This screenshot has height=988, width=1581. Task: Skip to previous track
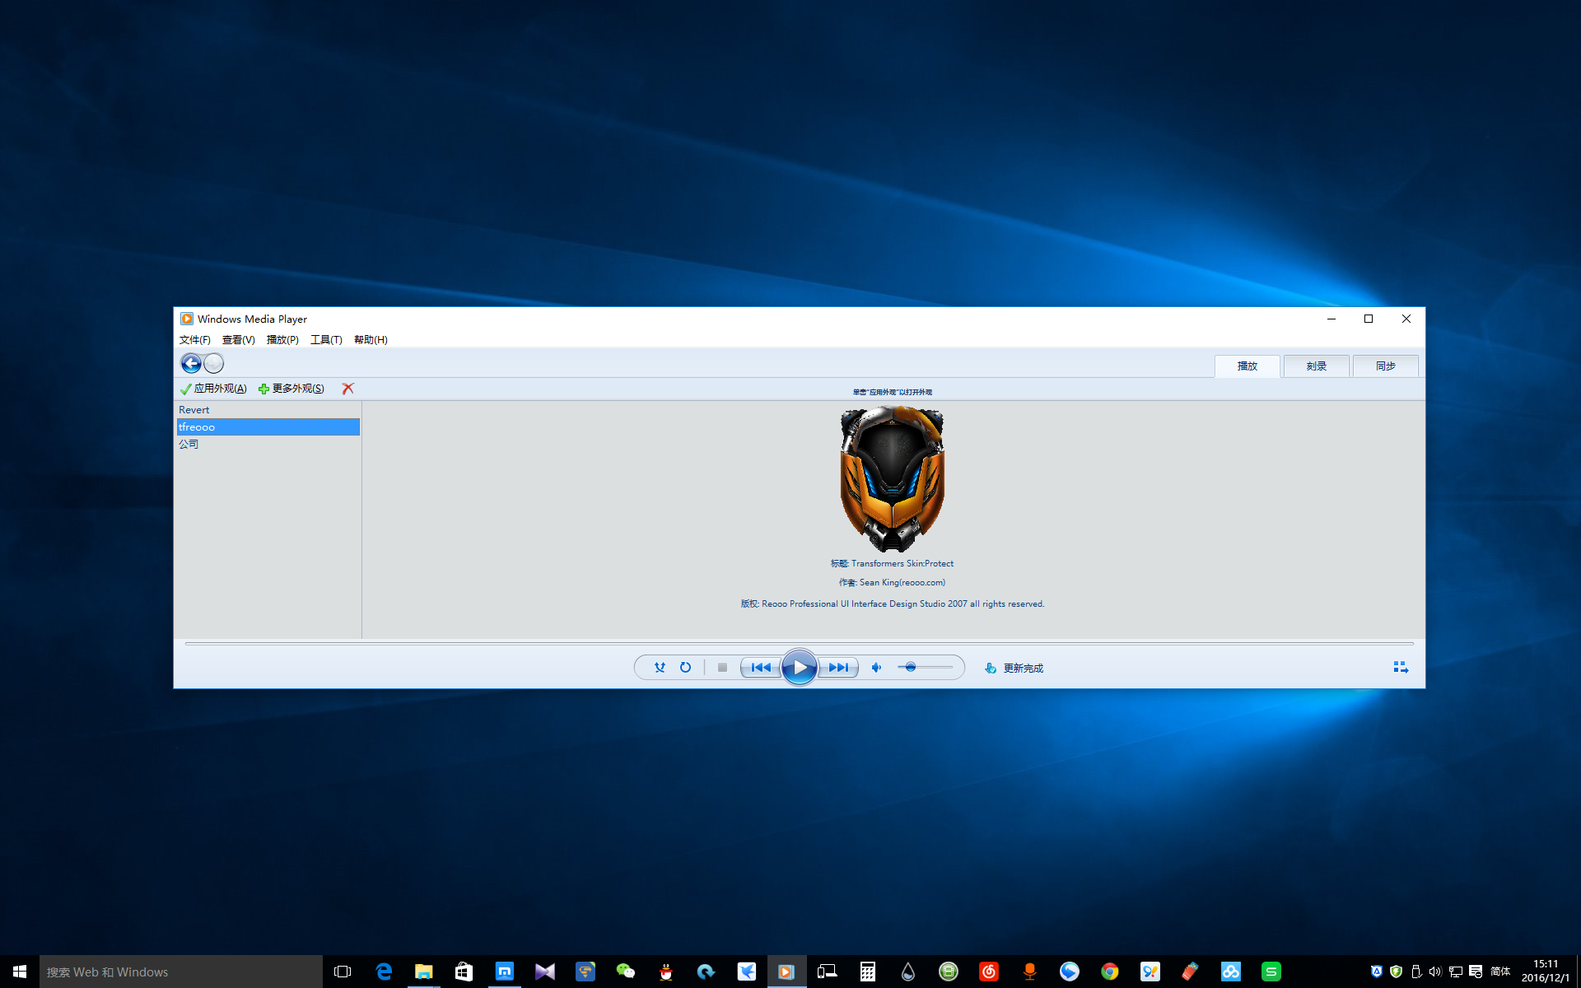coord(761,668)
